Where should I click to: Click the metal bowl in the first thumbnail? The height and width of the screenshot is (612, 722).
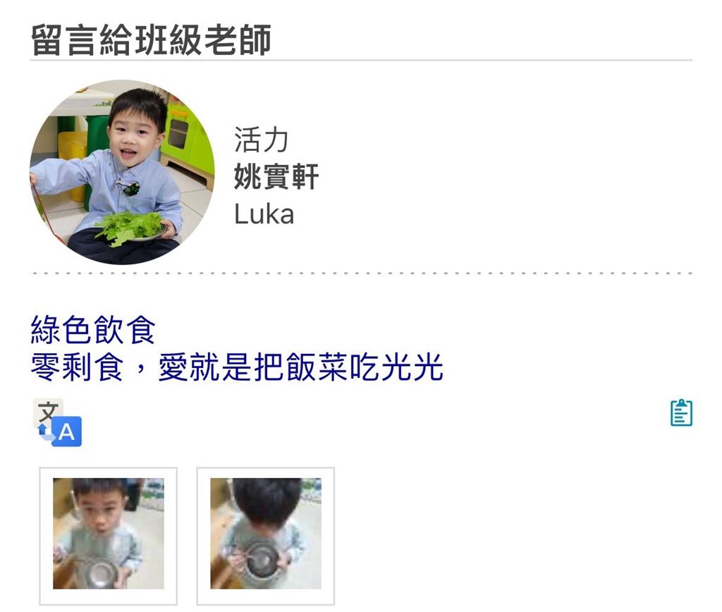click(x=100, y=573)
